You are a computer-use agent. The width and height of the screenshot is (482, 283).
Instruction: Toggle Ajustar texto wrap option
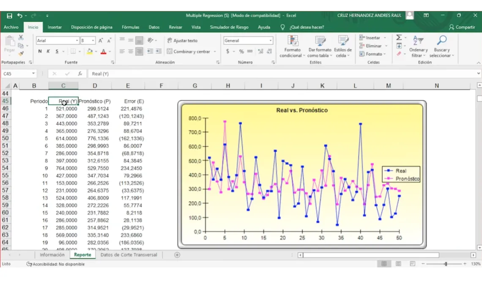coord(182,41)
